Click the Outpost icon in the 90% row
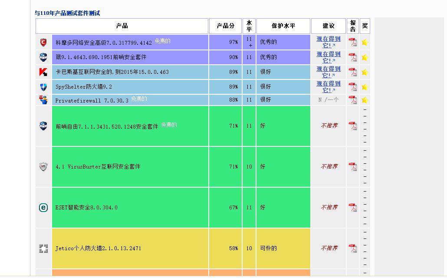Image resolution: width=447 pixels, height=278 pixels. 43,57
